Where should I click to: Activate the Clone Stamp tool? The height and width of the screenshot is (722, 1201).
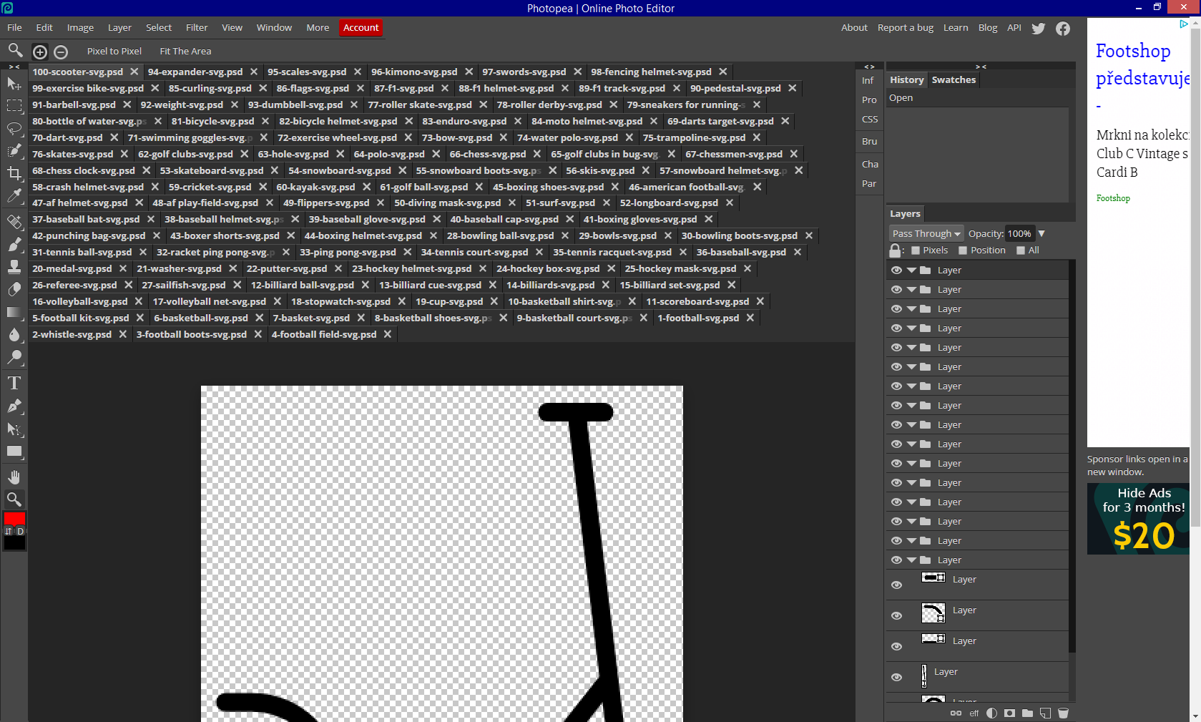(x=14, y=266)
